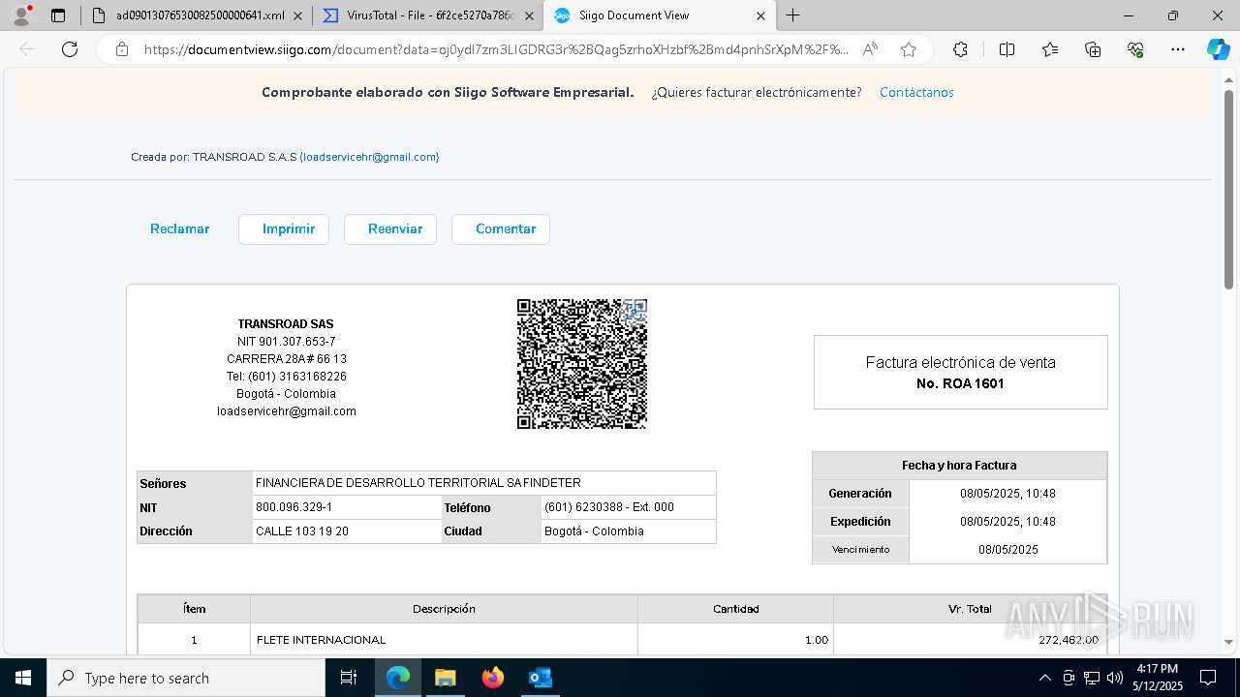Open the notification center icon
1240x697 pixels.
(x=1208, y=678)
